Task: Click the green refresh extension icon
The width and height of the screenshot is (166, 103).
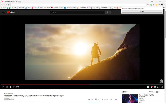Action: point(151,5)
